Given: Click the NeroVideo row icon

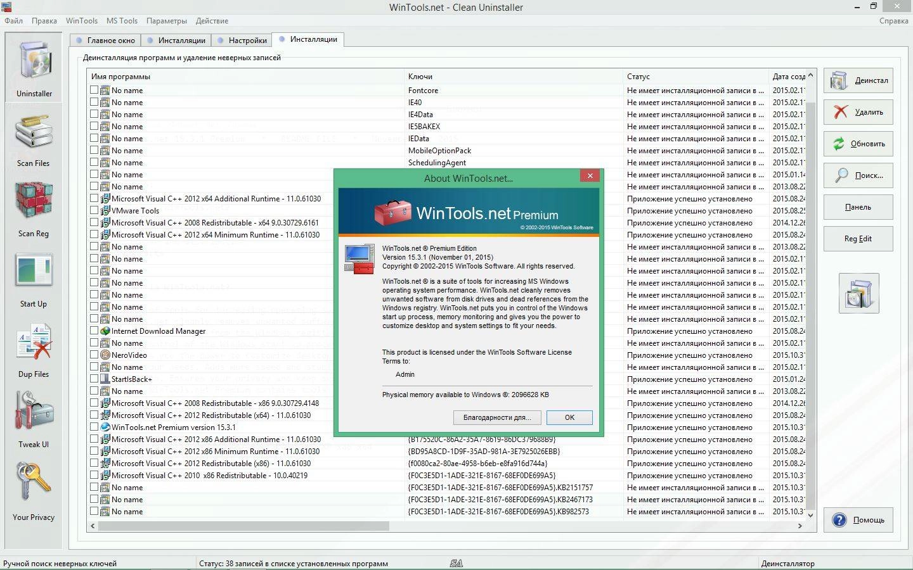Looking at the screenshot, I should click(105, 355).
